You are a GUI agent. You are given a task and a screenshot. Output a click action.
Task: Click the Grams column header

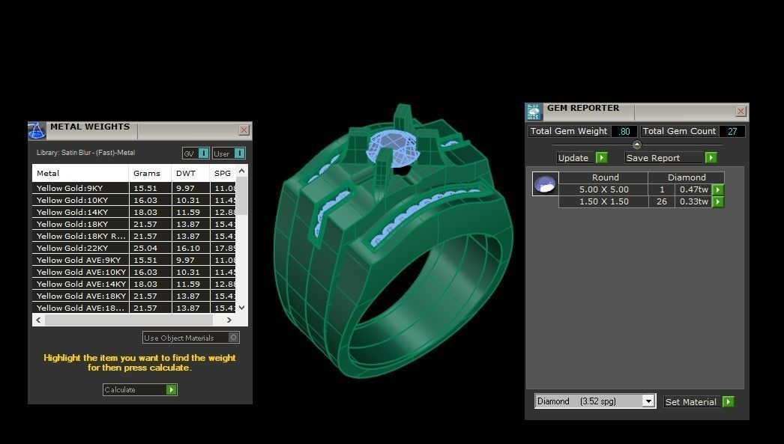(150, 173)
